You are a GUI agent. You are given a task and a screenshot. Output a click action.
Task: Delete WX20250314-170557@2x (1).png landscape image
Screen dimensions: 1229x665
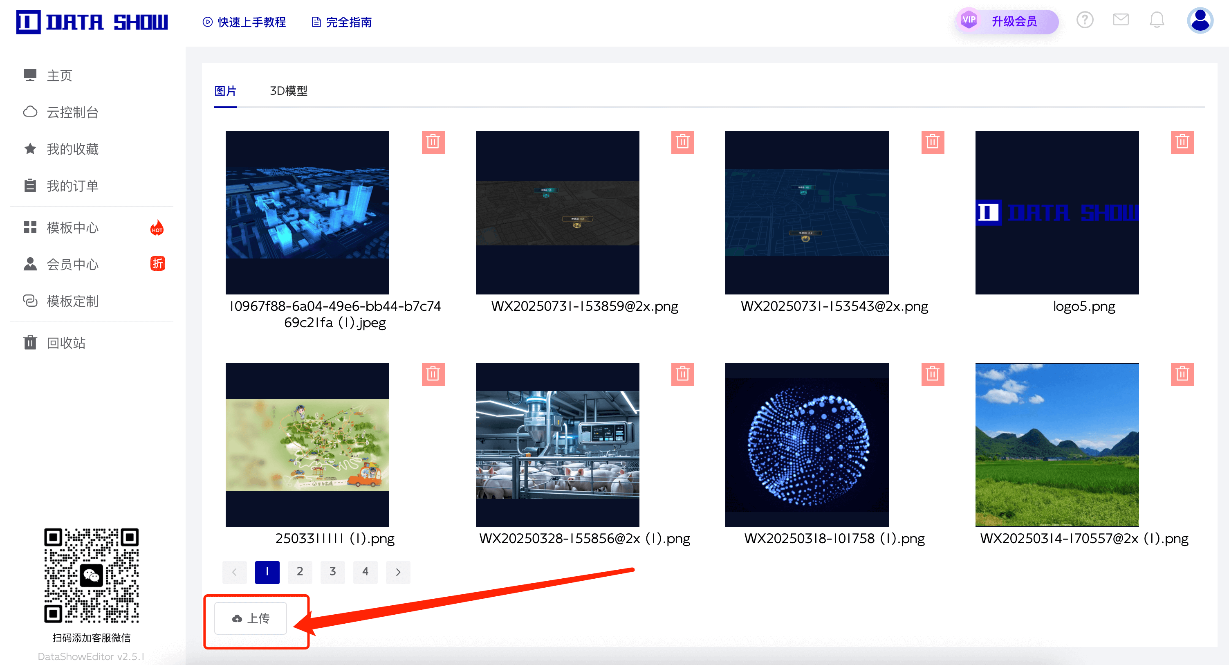click(1182, 374)
